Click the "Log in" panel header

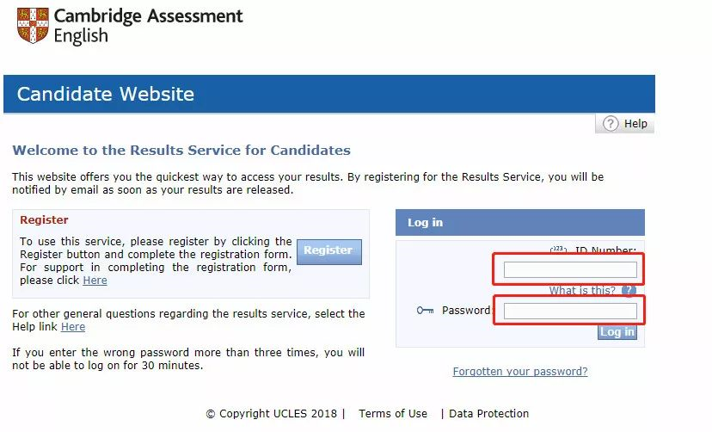519,222
